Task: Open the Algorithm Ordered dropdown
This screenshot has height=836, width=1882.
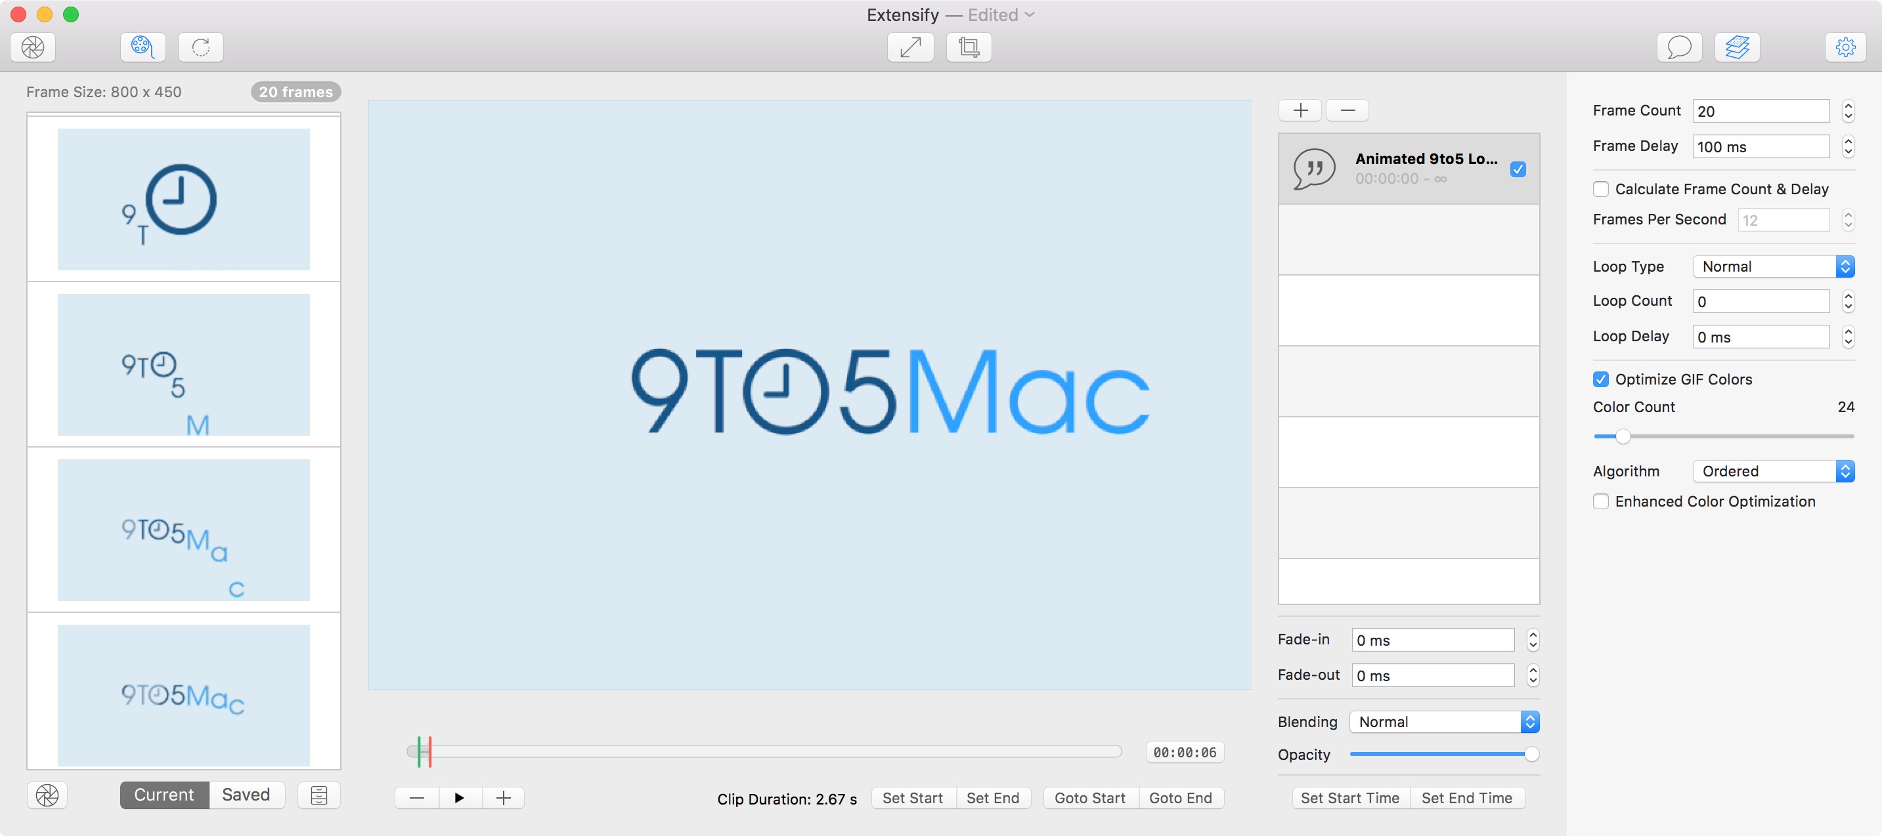Action: point(1773,471)
